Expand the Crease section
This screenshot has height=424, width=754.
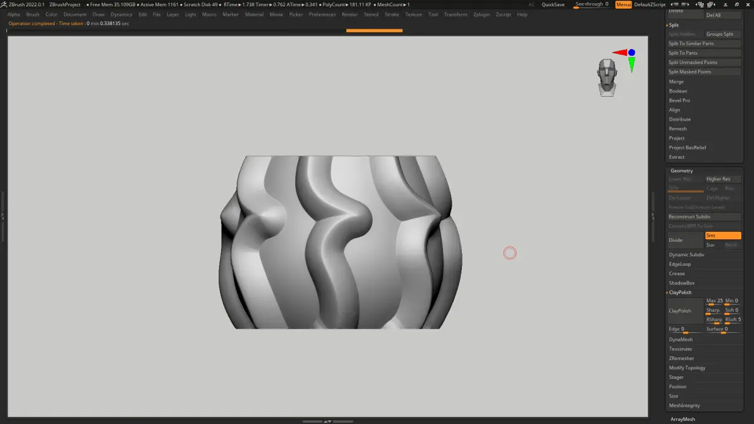point(677,273)
